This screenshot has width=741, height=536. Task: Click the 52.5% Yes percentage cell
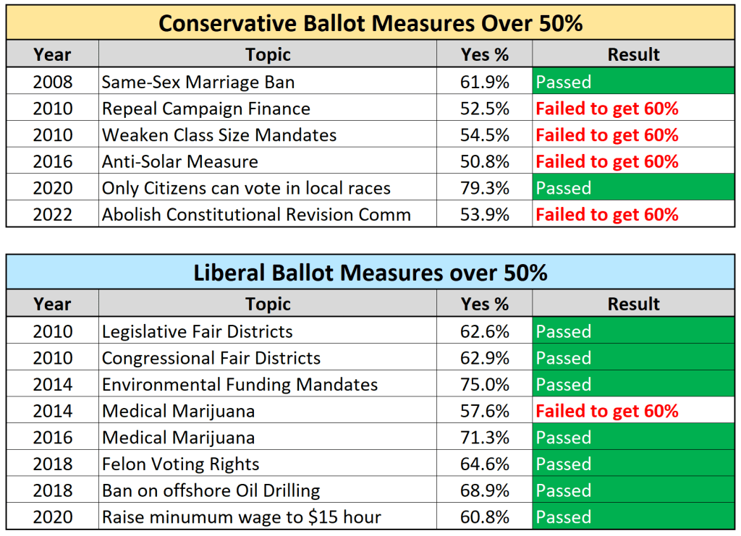484,109
